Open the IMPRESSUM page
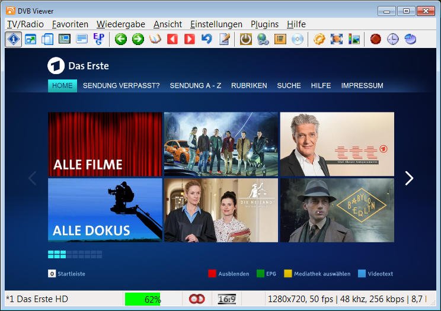 pos(362,85)
